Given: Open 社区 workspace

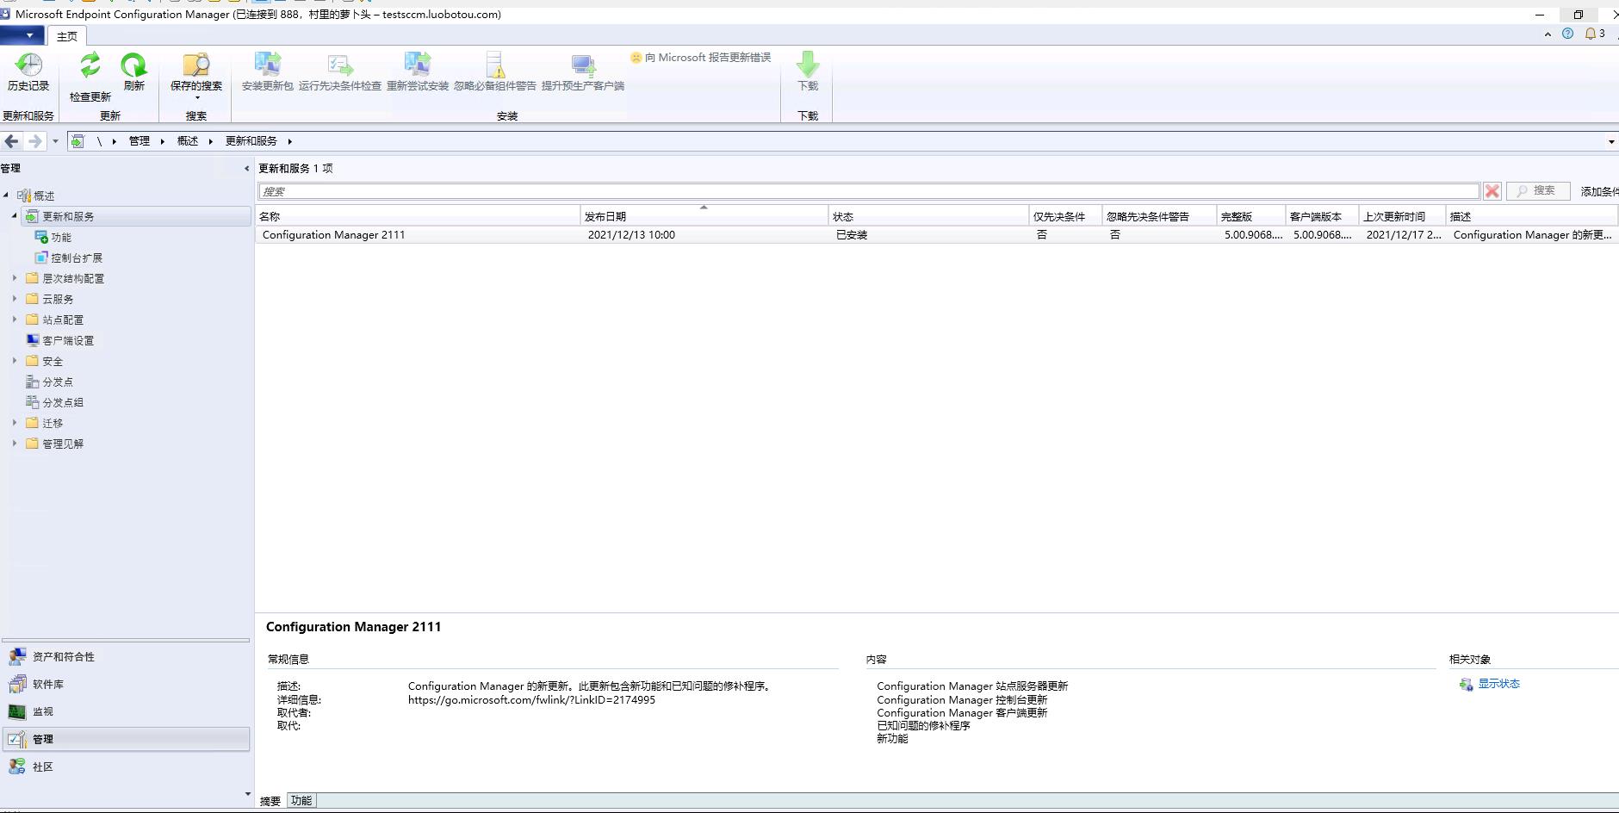Looking at the screenshot, I should click(x=127, y=766).
